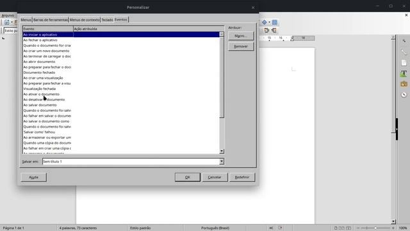This screenshot has width=410, height=231.
Task: Open the paragraph style box 'Estilo pa'
Action: tap(10, 31)
